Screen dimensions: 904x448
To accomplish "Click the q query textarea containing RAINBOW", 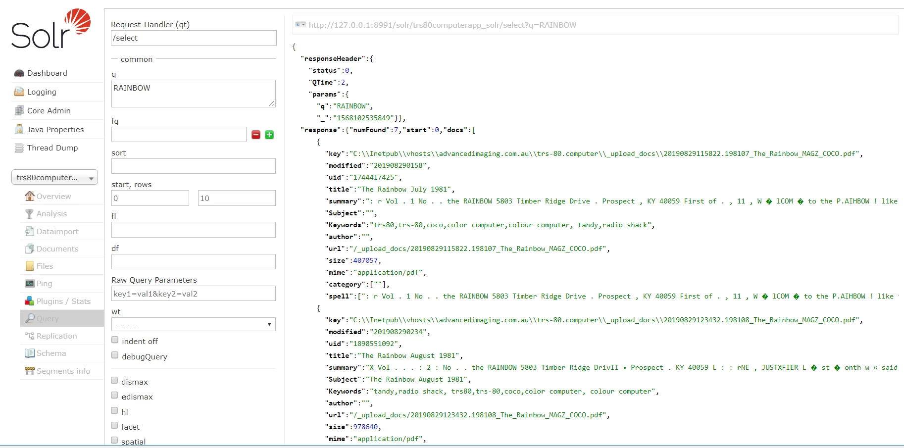I will pos(194,94).
